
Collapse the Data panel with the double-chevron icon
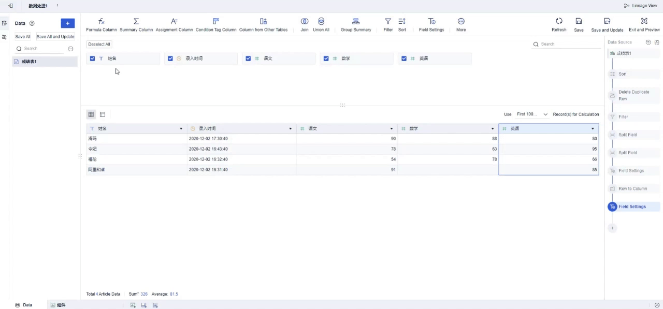click(32, 23)
